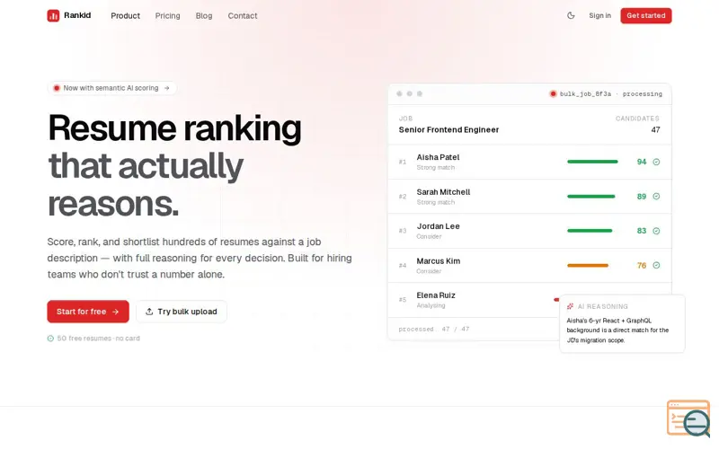This screenshot has height=449, width=719.
Task: Click the Get started button
Action: pos(645,15)
